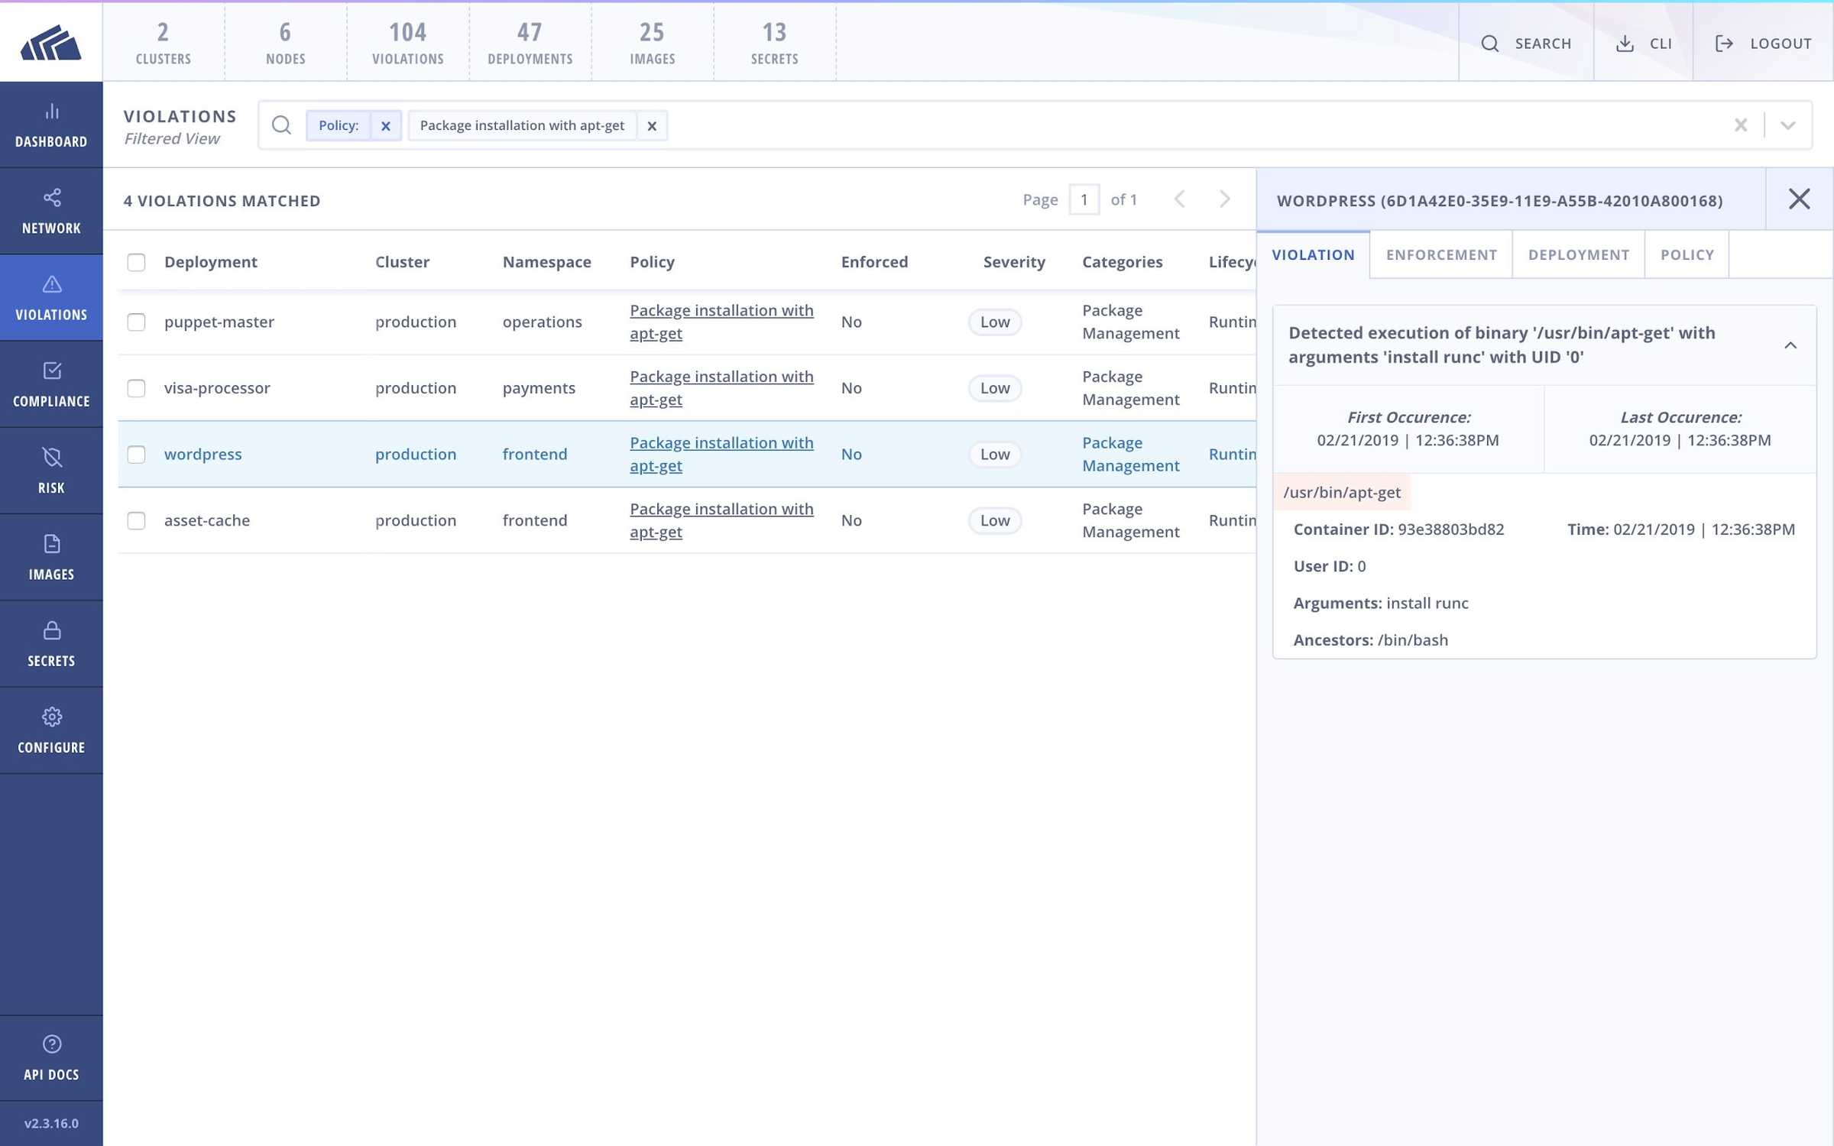Viewport: 1834px width, 1146px height.
Task: Toggle the wordpress deployment checkbox
Action: pyautogui.click(x=134, y=453)
